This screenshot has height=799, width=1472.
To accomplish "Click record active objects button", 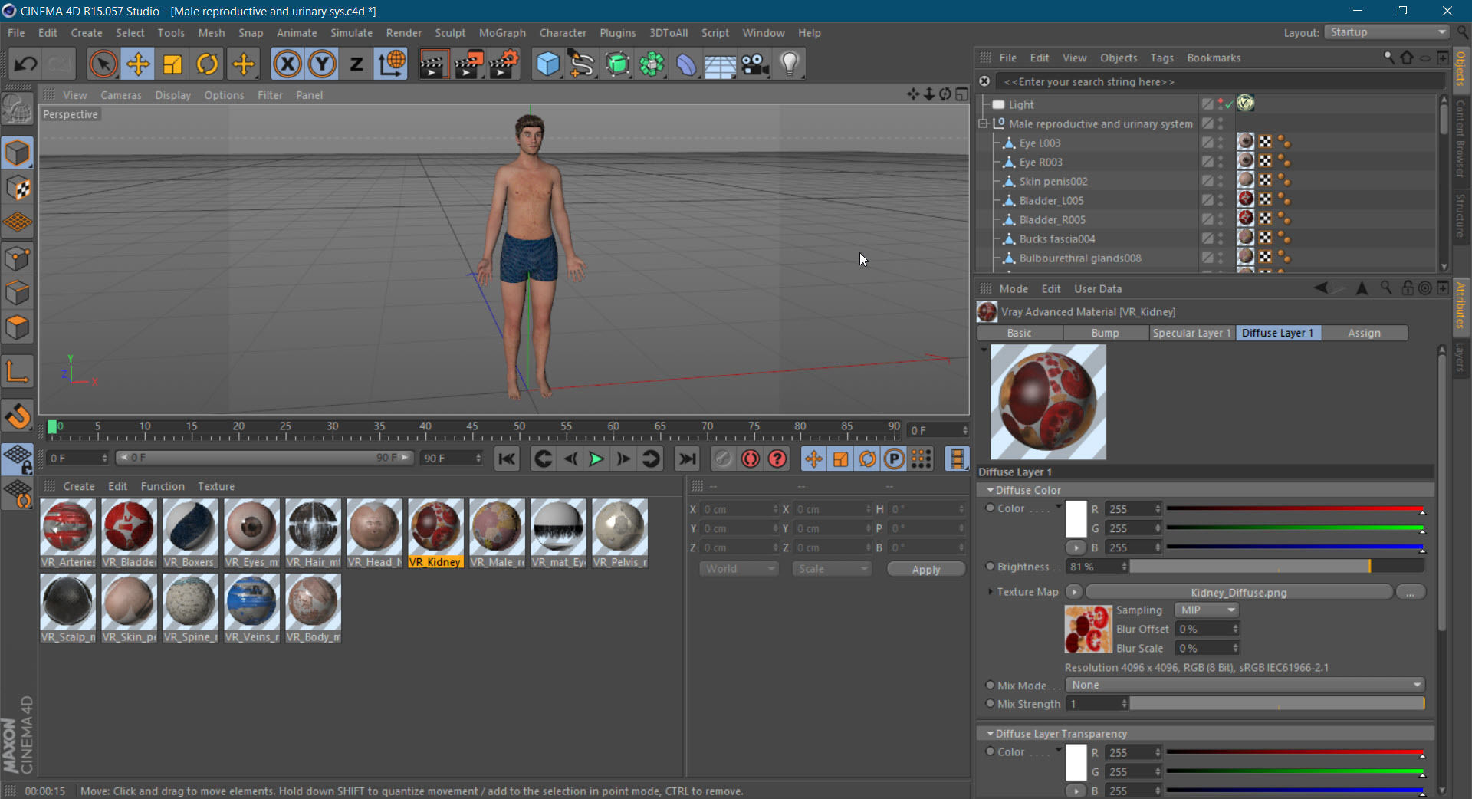I will pos(723,459).
